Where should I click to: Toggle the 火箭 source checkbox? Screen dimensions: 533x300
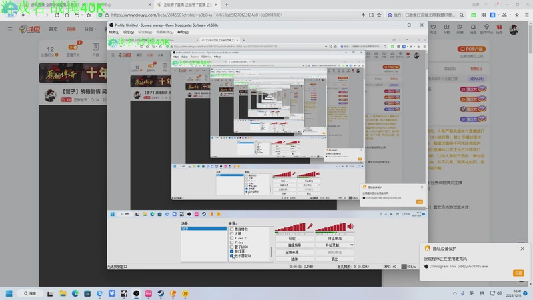click(231, 234)
